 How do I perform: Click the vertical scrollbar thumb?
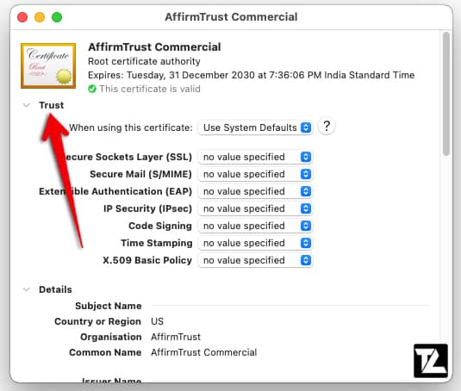(446, 94)
